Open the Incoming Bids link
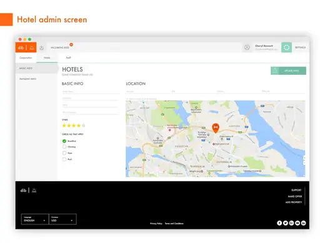Viewport: 325px width, 243px height. click(60, 47)
